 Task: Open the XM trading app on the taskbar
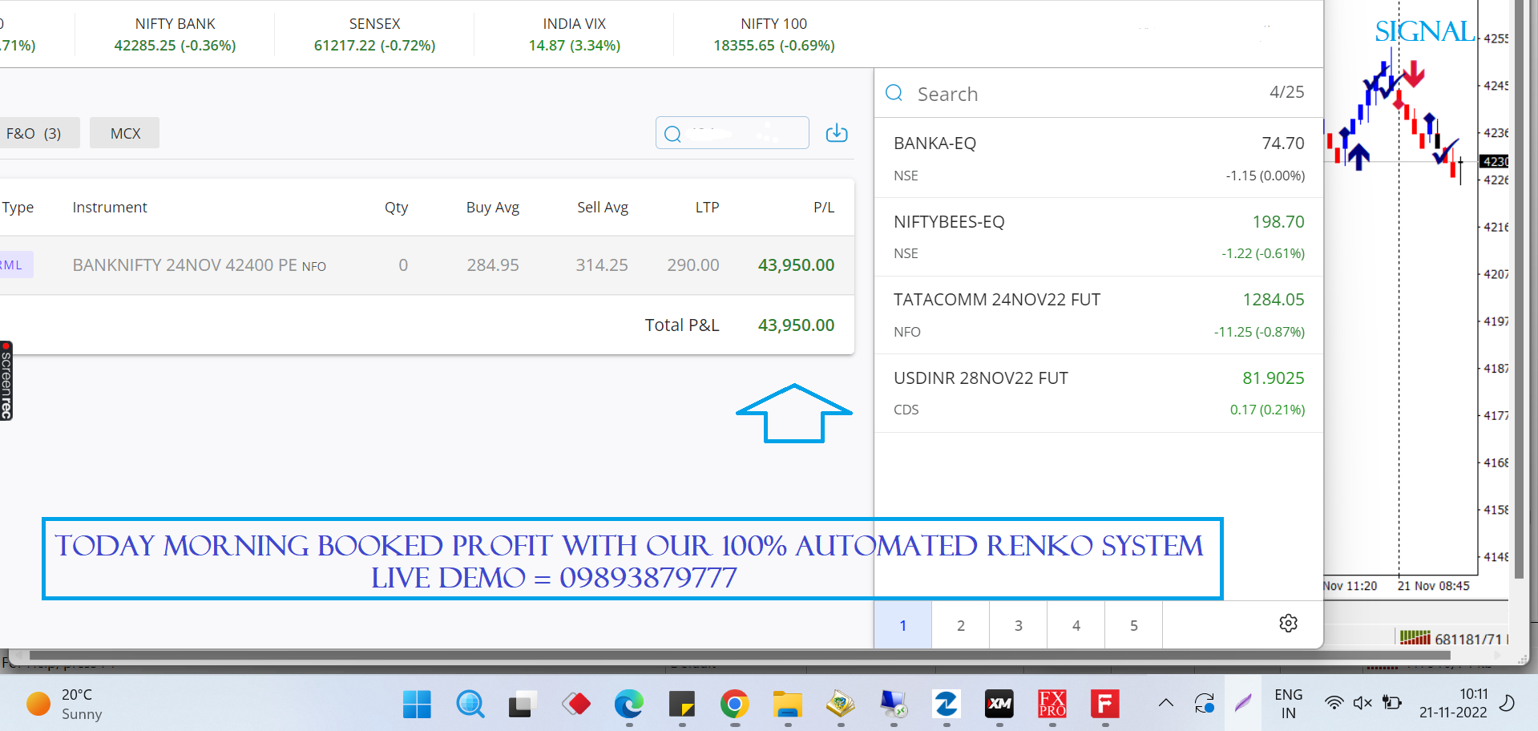[999, 704]
